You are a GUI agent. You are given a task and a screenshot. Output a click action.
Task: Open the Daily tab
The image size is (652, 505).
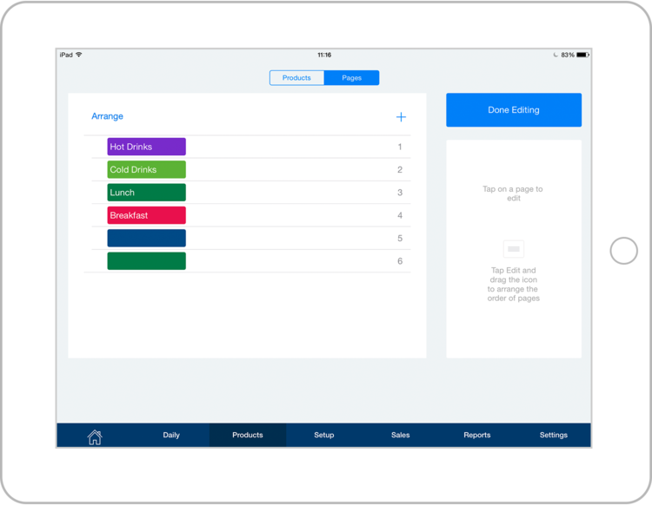coord(171,435)
